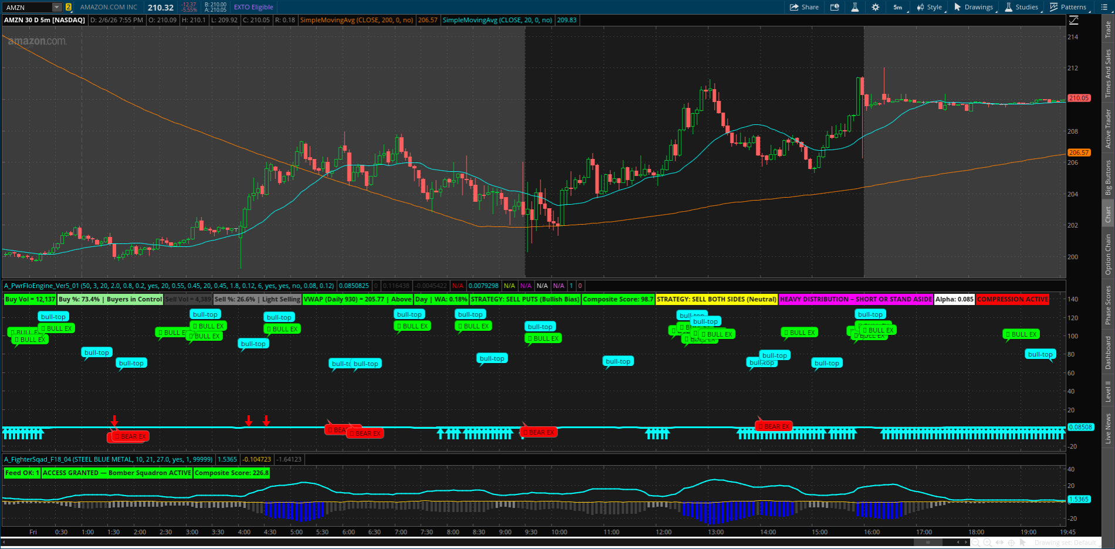Click the AMZN symbol input field
Screen dimensions: 1115x549
(26, 8)
